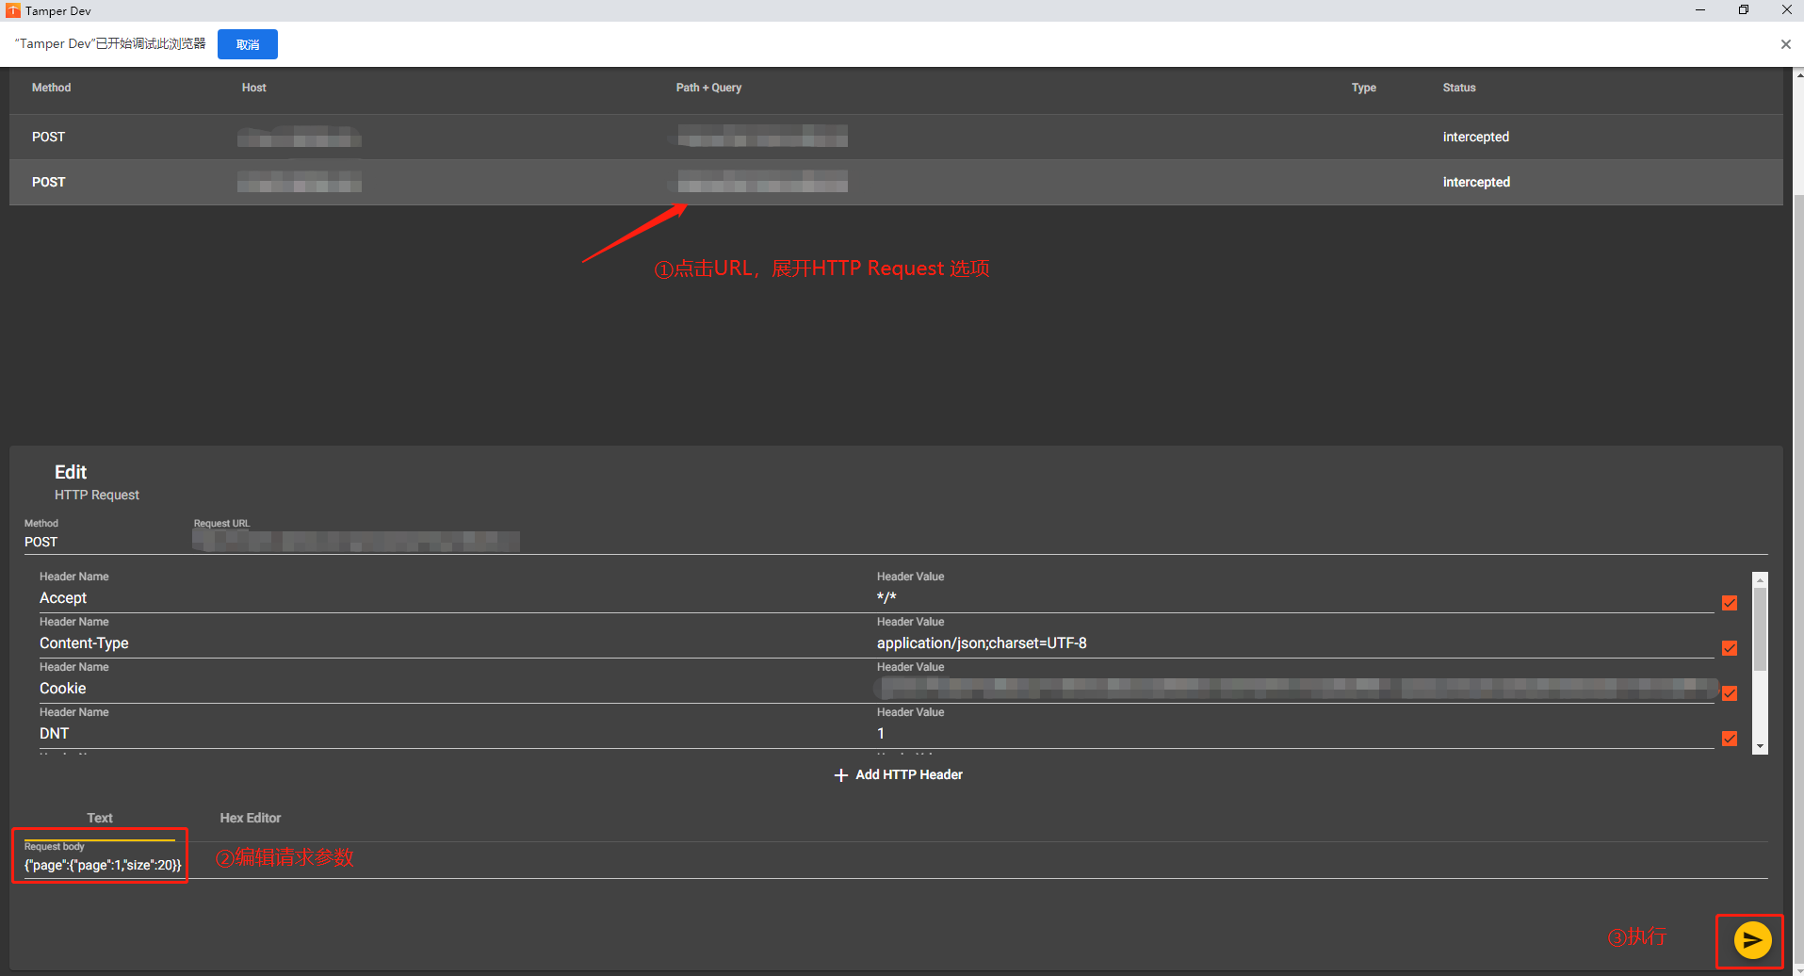Screen dimensions: 1804x976
Task: Switch to the Text body tab
Action: tap(100, 819)
